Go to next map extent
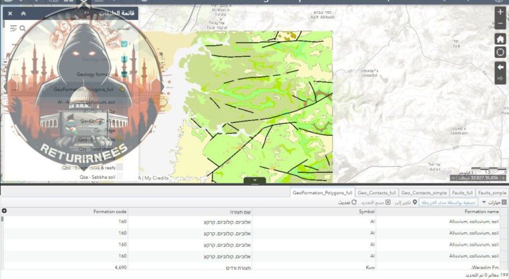Viewport: 509px width, 279px height. (x=500, y=79)
